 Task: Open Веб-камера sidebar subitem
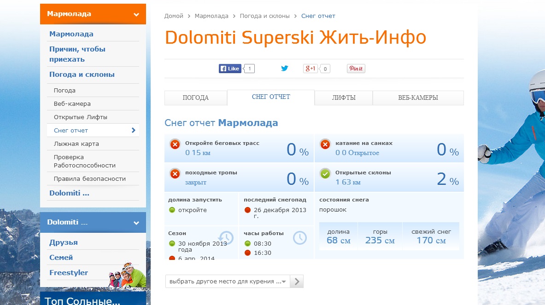(x=72, y=104)
